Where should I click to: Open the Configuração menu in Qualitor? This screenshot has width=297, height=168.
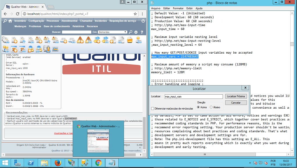click(x=36, y=21)
